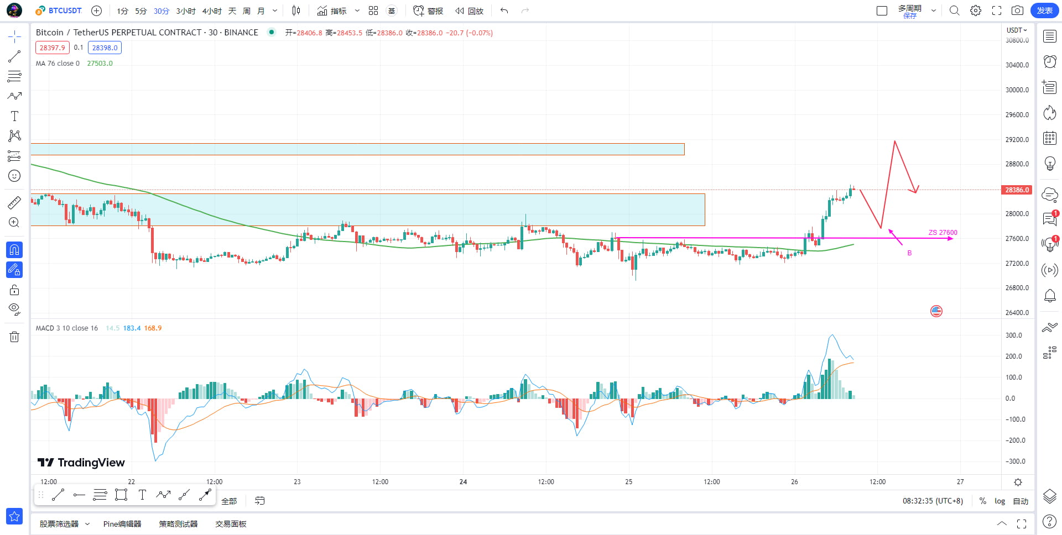
Task: Open the candlestick chart type selector
Action: click(296, 11)
